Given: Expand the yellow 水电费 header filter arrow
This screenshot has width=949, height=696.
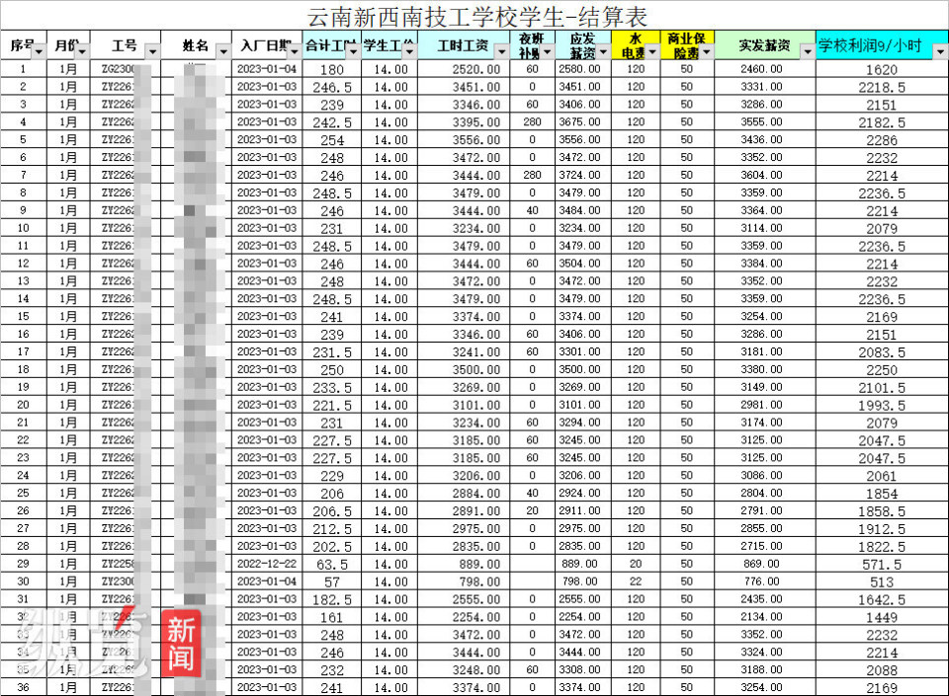Looking at the screenshot, I should tap(651, 52).
